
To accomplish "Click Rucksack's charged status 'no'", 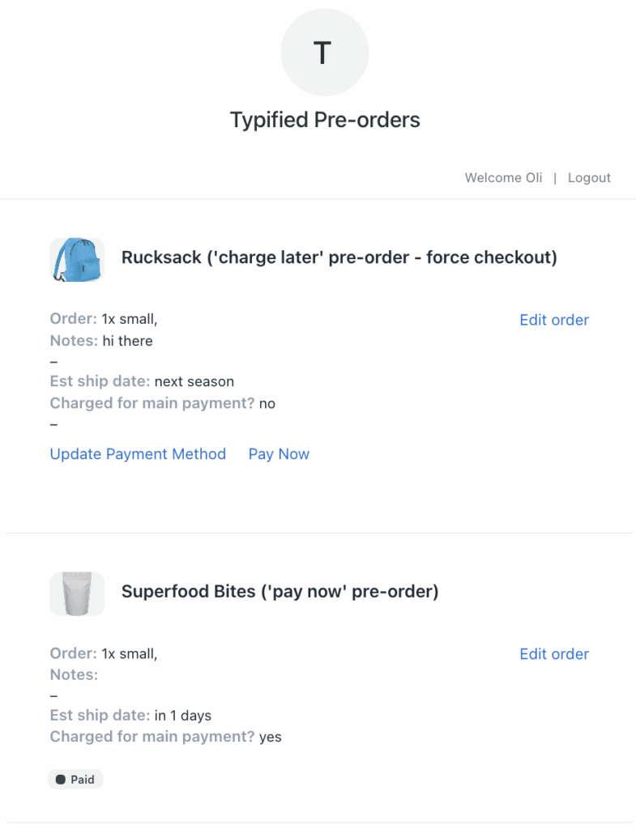I will [x=267, y=403].
